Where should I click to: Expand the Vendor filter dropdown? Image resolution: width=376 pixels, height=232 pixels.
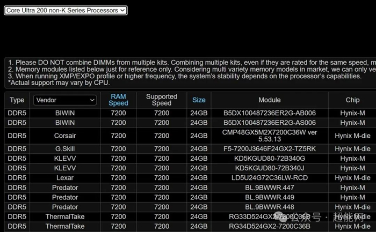(x=65, y=100)
